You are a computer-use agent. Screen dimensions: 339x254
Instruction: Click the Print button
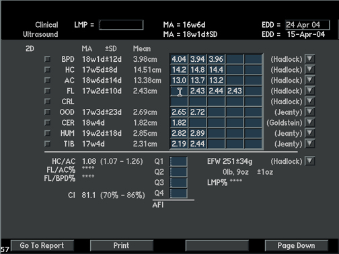pos(122,245)
